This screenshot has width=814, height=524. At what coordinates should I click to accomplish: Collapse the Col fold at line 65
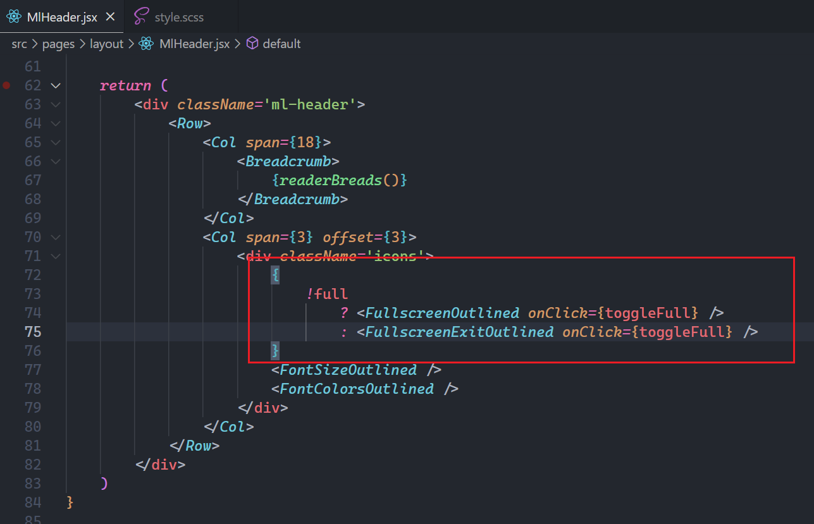[56, 142]
